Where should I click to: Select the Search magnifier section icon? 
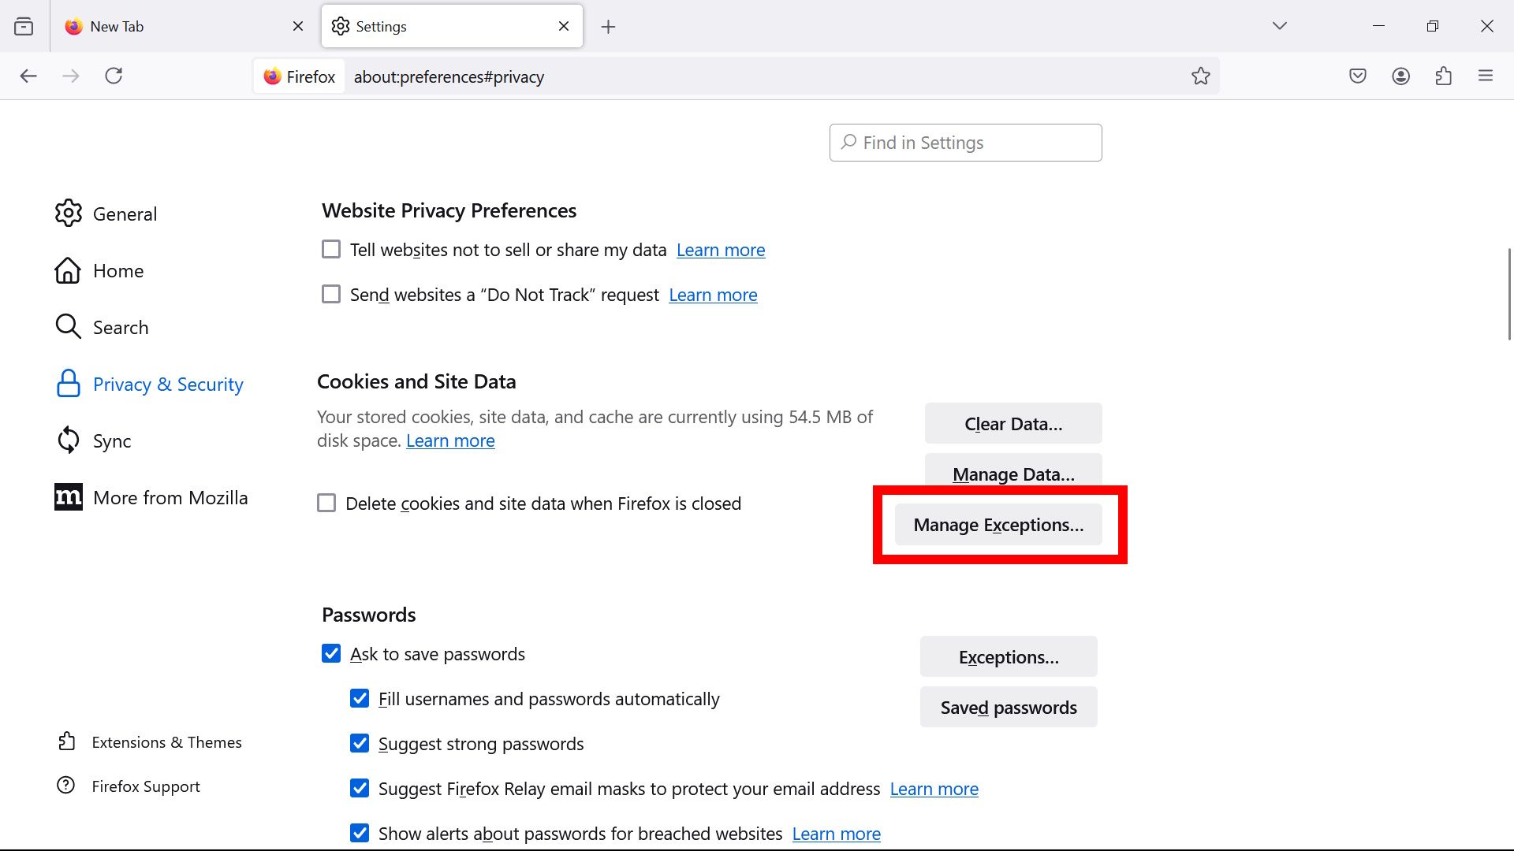click(x=69, y=326)
